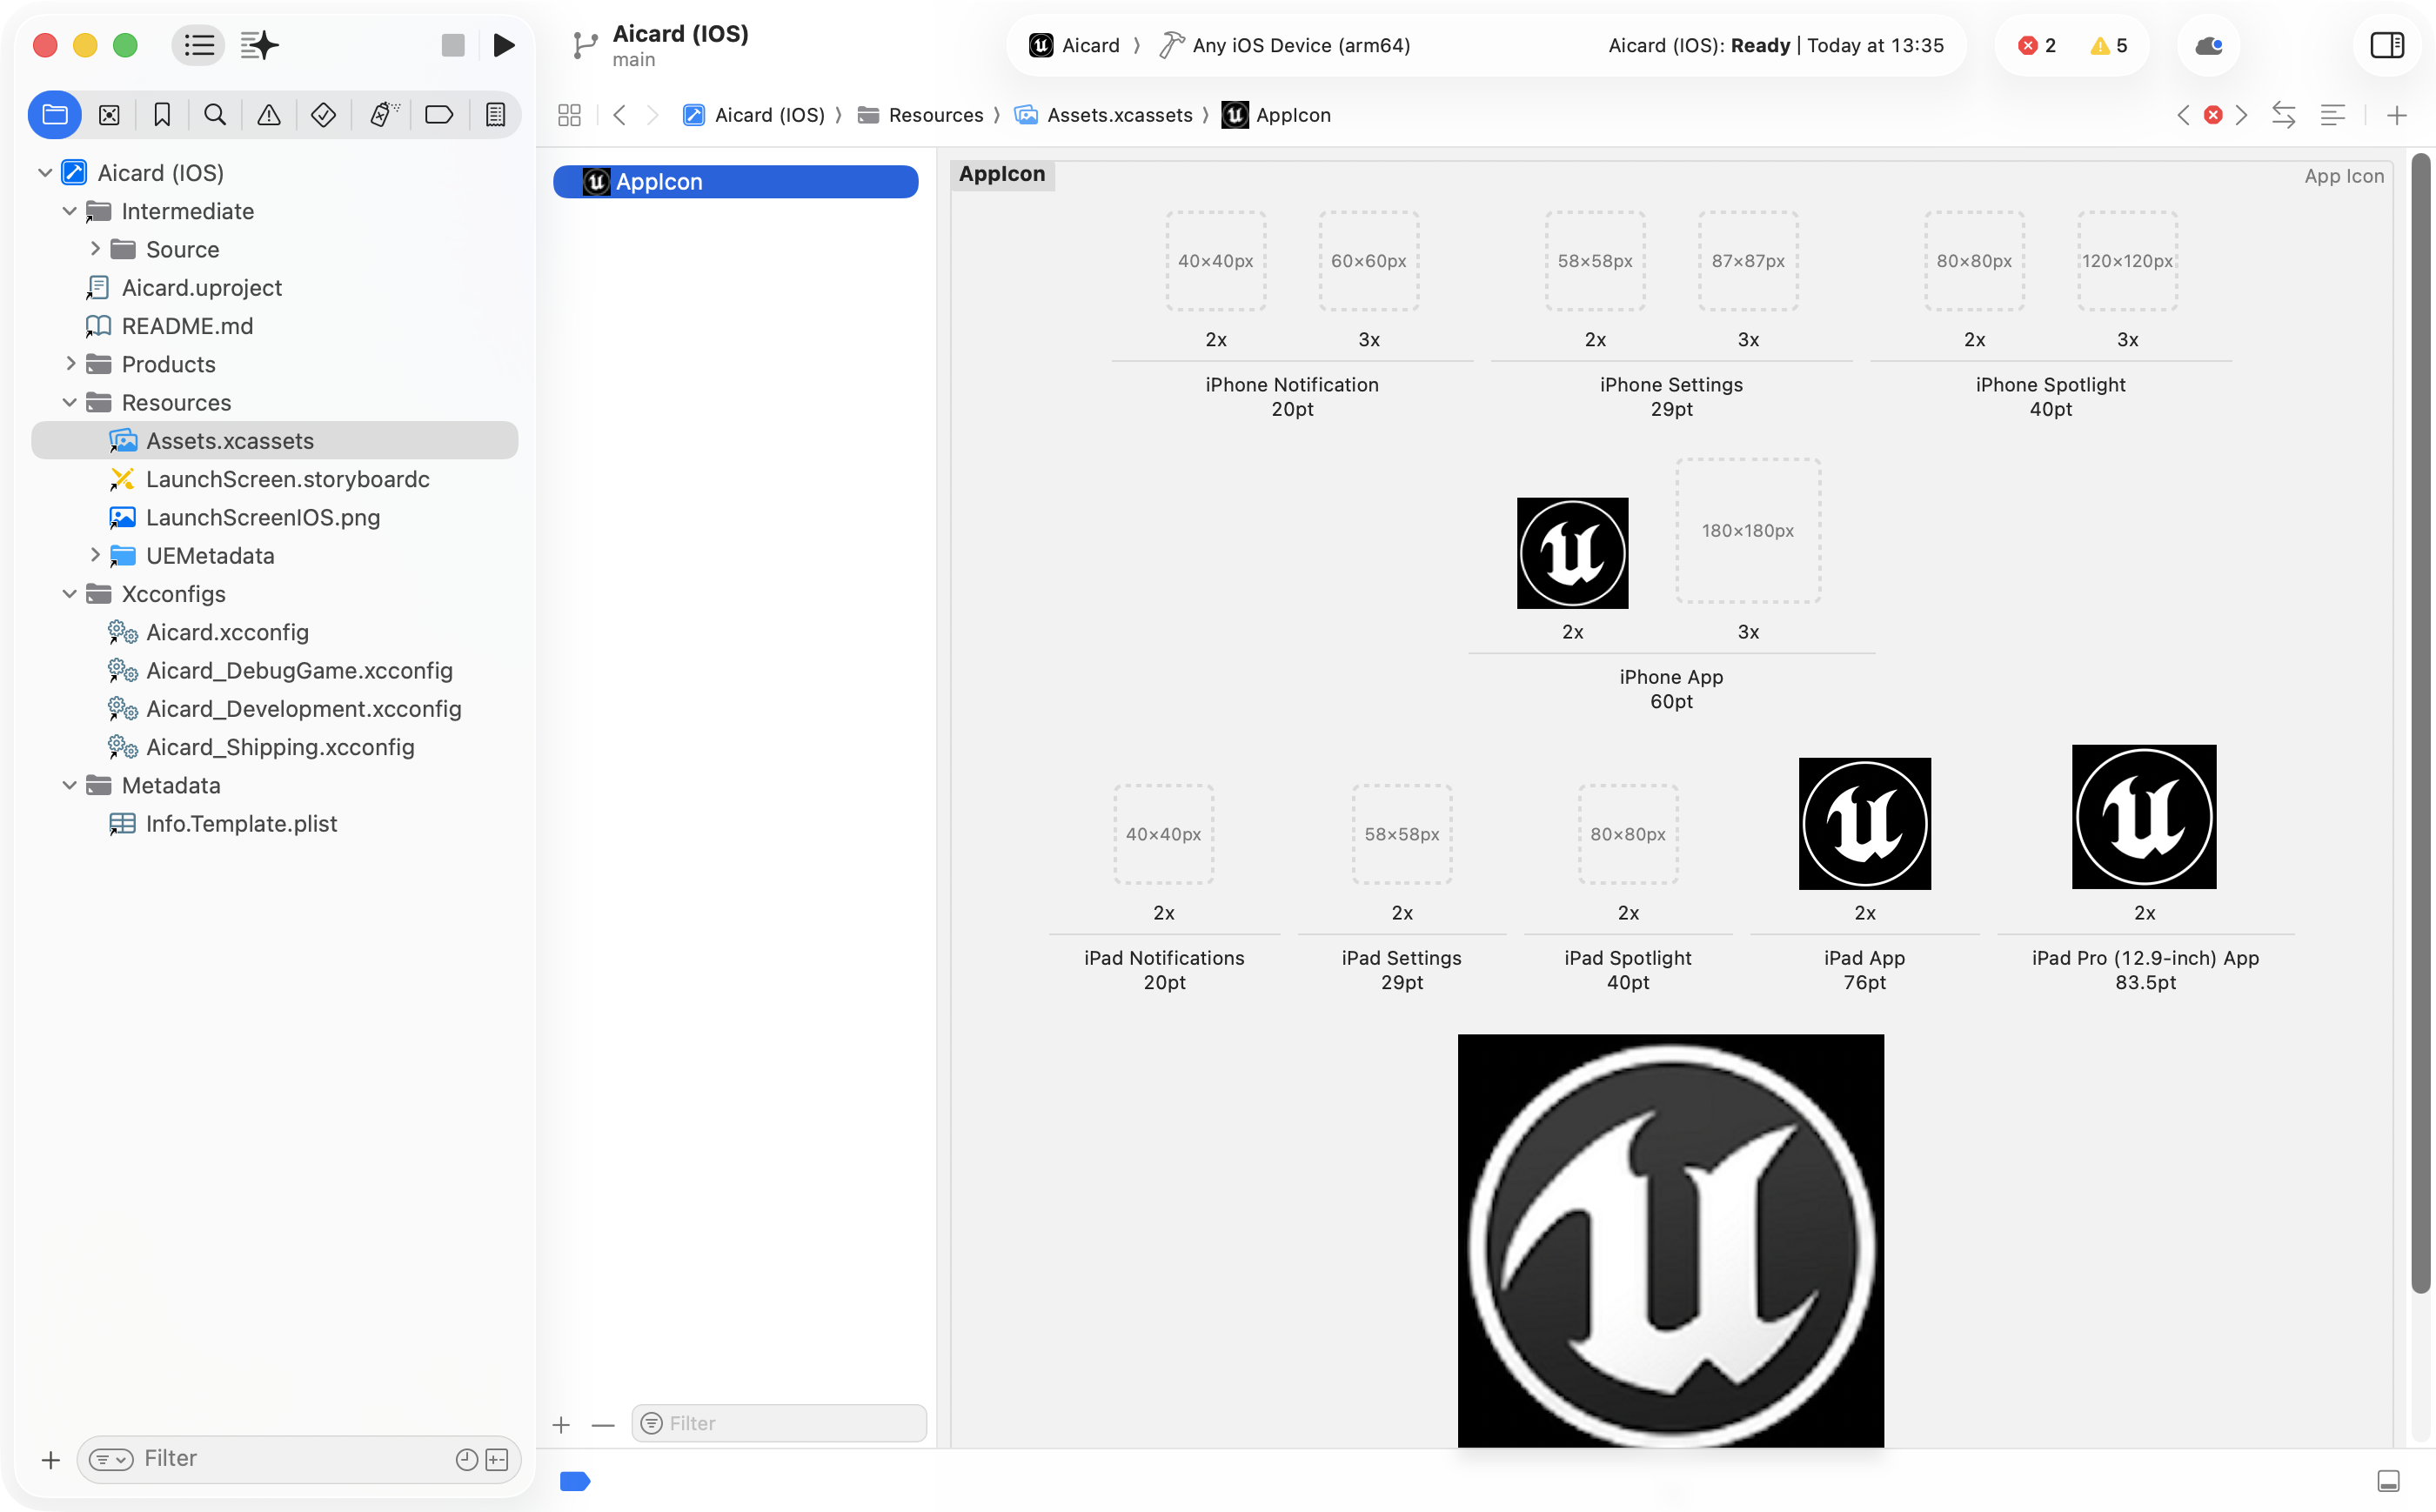Select Any iOS Device (arm64) destination

coord(1300,45)
